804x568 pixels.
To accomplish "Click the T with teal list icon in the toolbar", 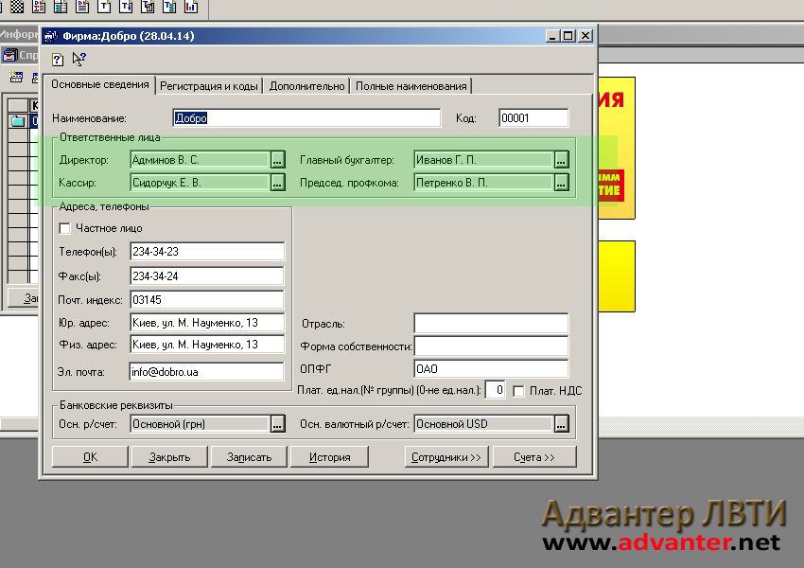I will 169,7.
